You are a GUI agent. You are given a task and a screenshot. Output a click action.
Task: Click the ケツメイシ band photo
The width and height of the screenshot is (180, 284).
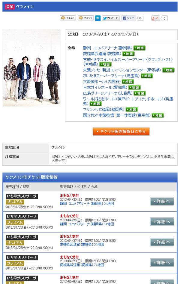pos(31,68)
